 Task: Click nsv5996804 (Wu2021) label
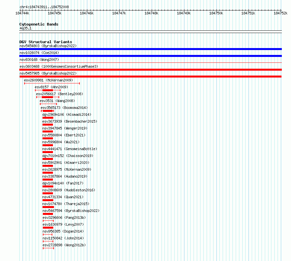[61, 142]
